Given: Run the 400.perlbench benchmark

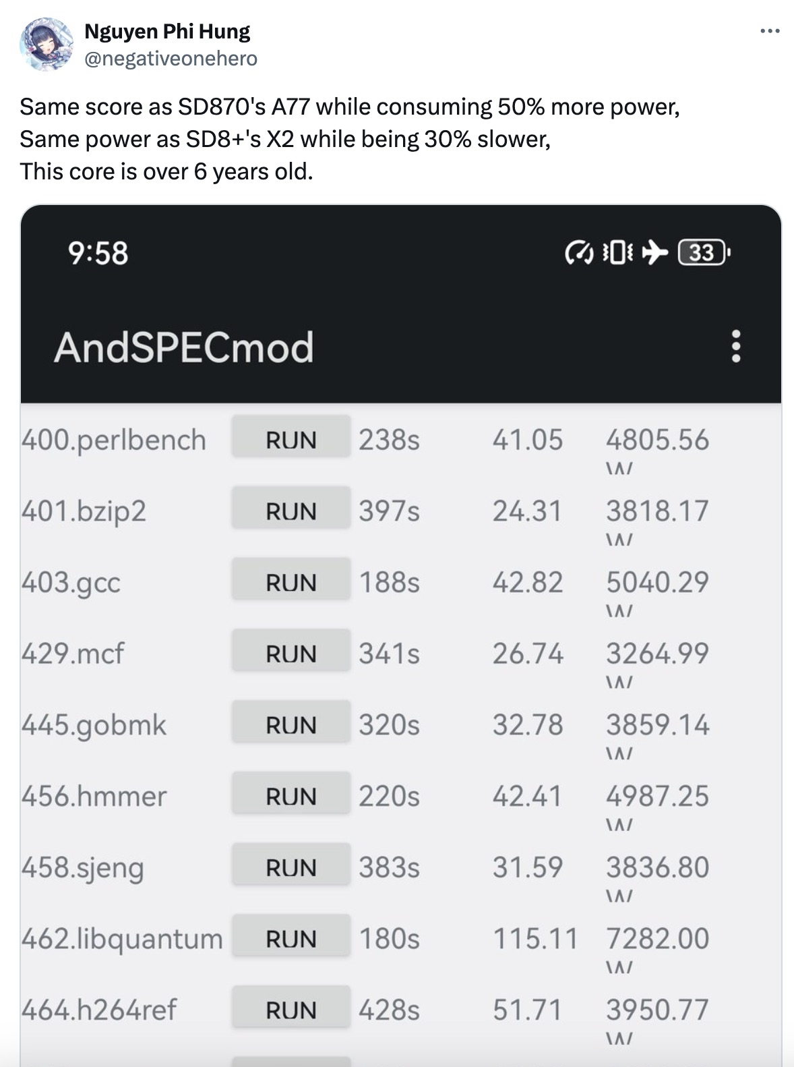Looking at the screenshot, I should [291, 440].
